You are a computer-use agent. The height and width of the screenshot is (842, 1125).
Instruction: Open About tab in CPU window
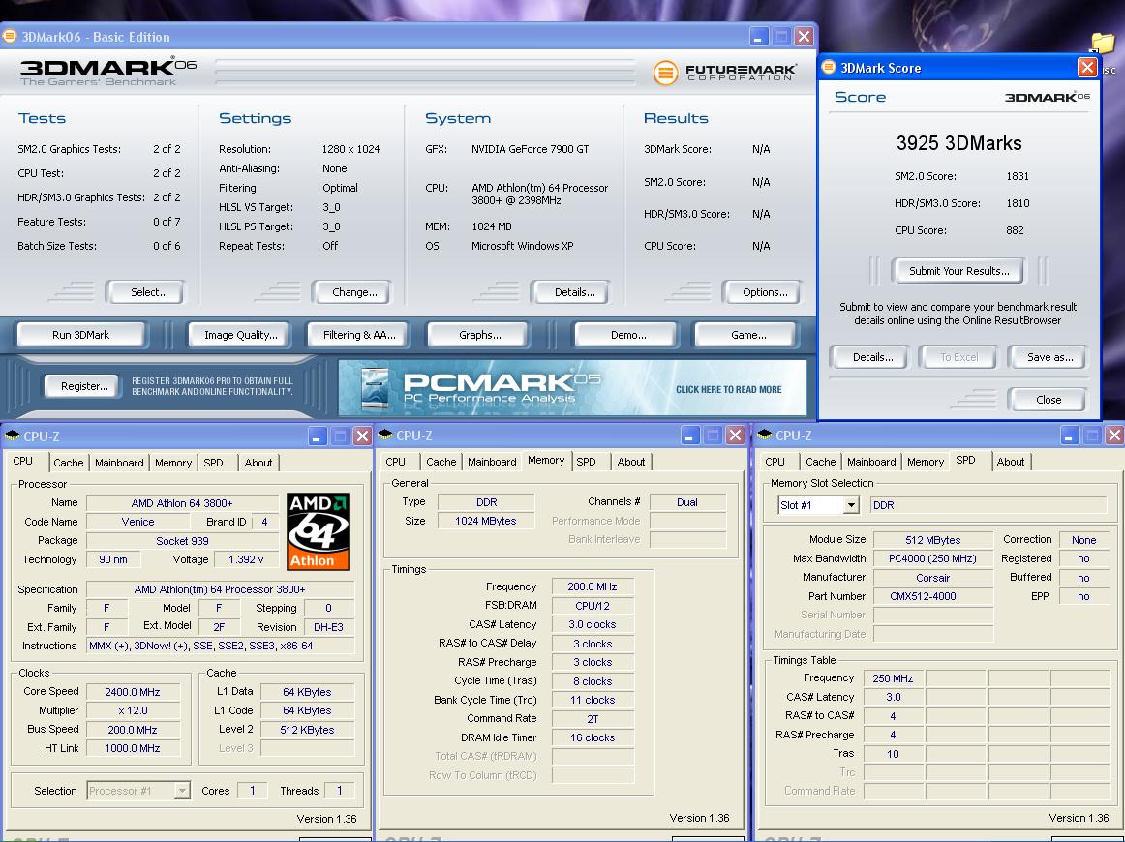point(258,463)
